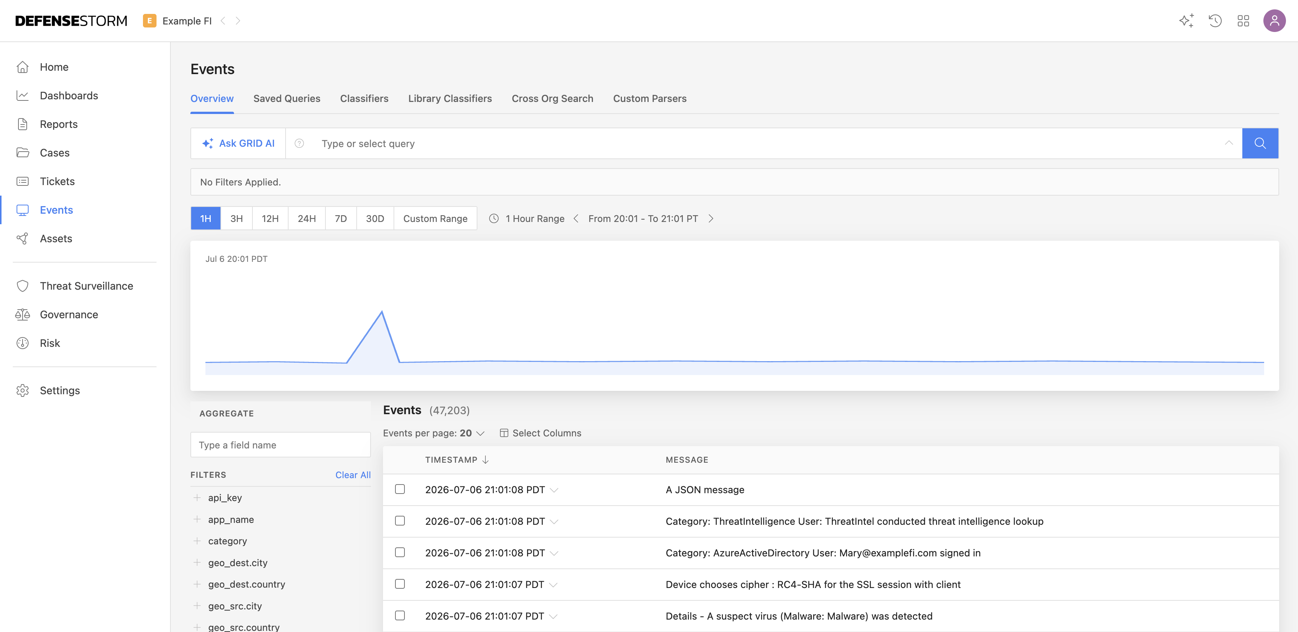Click the Ask GRID AI button
Viewport: 1298px width, 632px height.
coord(238,143)
